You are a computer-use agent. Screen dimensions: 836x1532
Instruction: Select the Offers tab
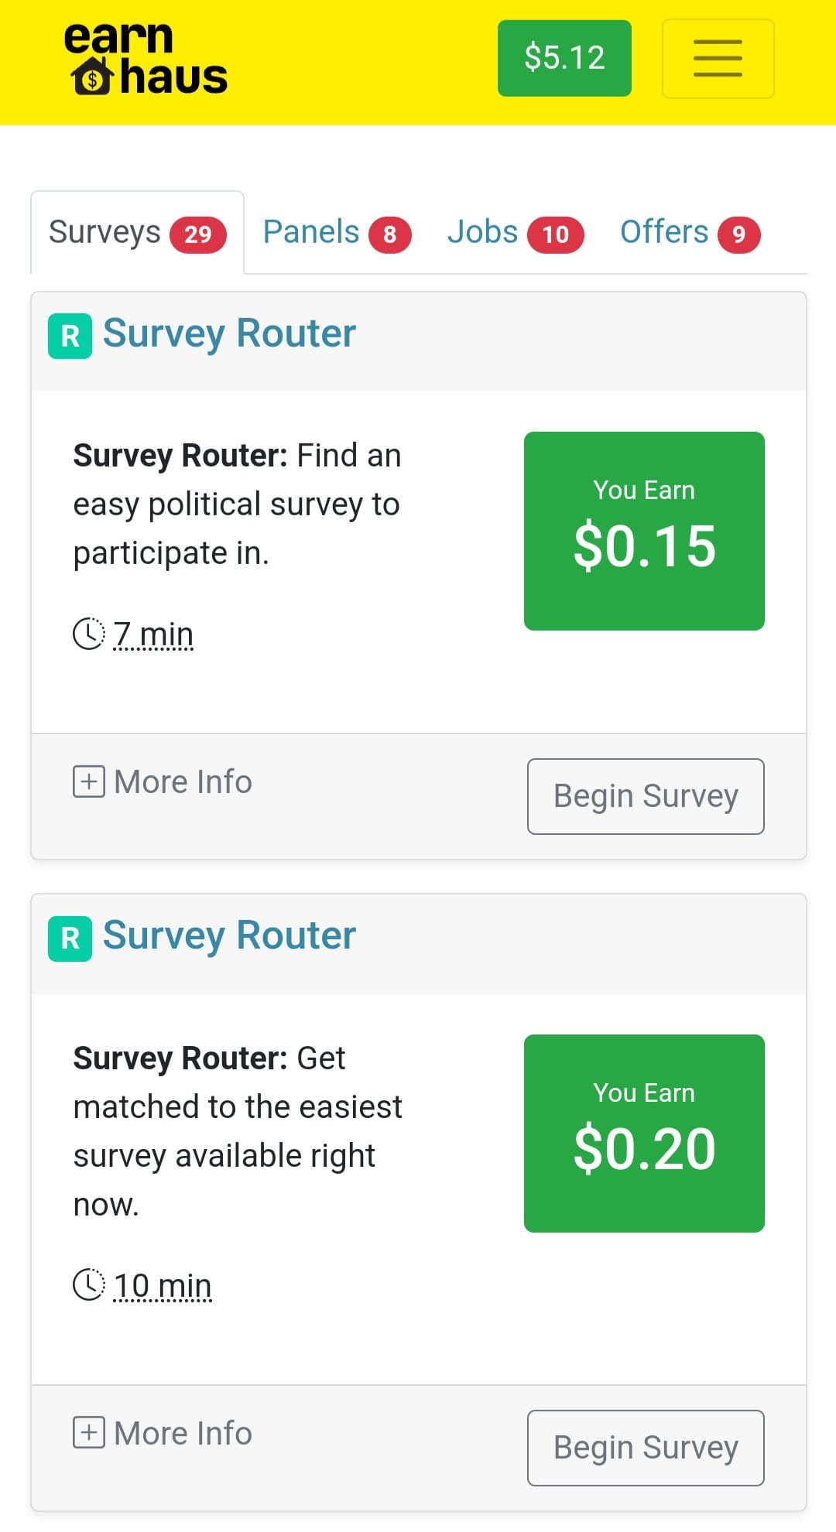tap(689, 232)
